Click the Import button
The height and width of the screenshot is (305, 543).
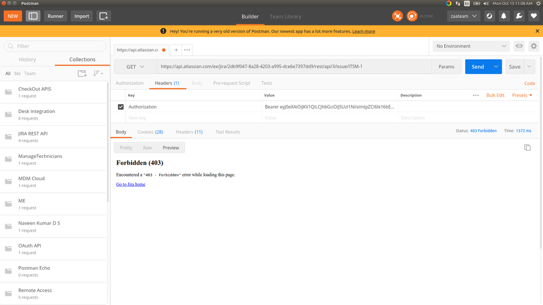click(82, 16)
